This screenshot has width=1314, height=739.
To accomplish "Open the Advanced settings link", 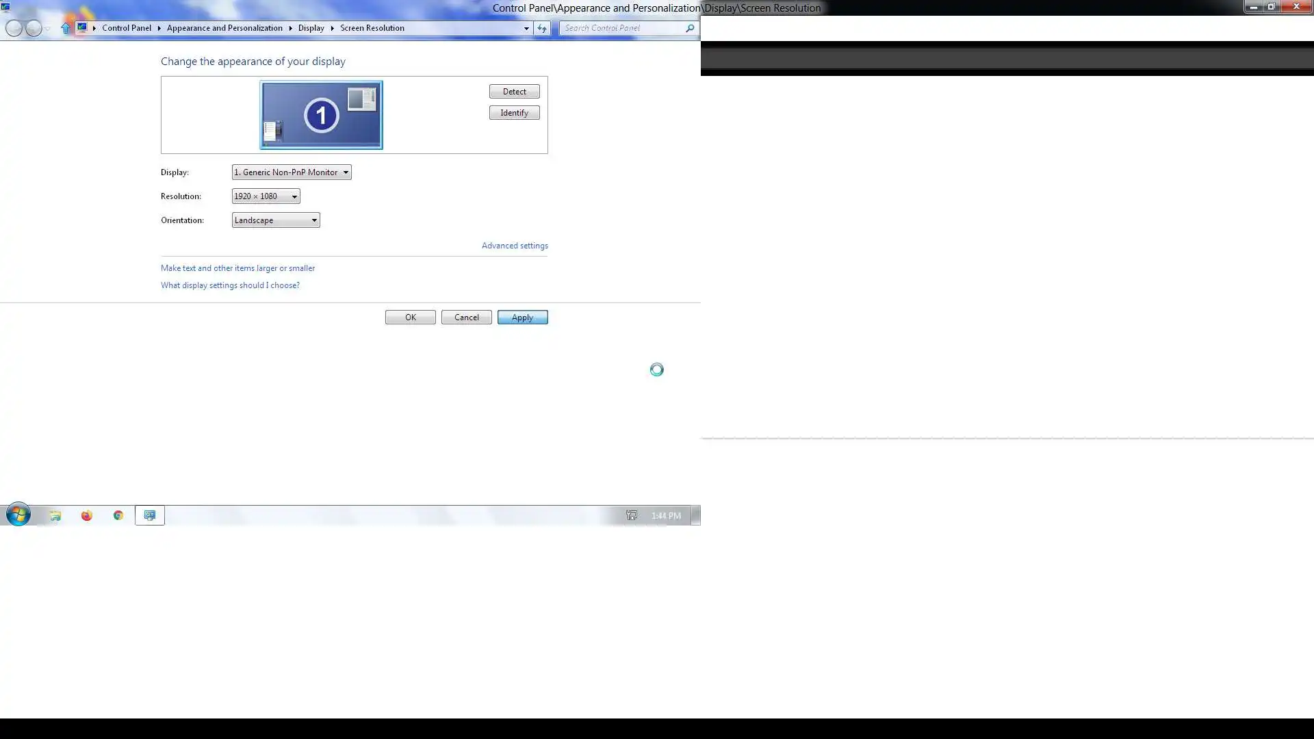I will (x=515, y=246).
